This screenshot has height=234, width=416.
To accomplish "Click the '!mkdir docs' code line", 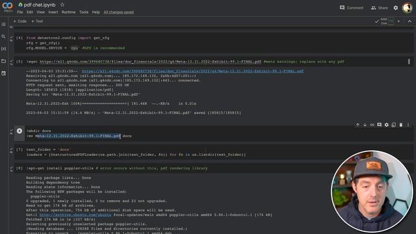I will point(39,131).
